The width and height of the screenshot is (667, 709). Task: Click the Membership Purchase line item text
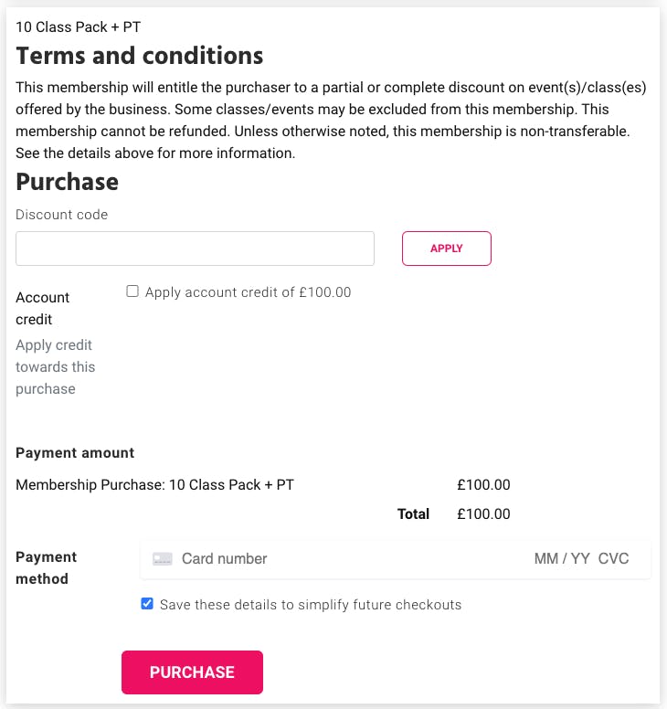(x=154, y=484)
